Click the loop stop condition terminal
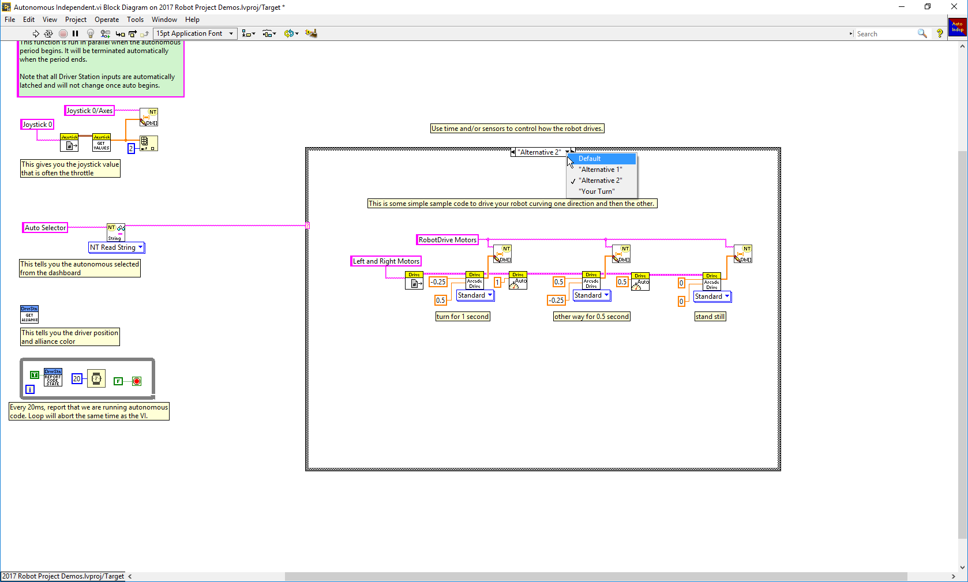 click(137, 381)
